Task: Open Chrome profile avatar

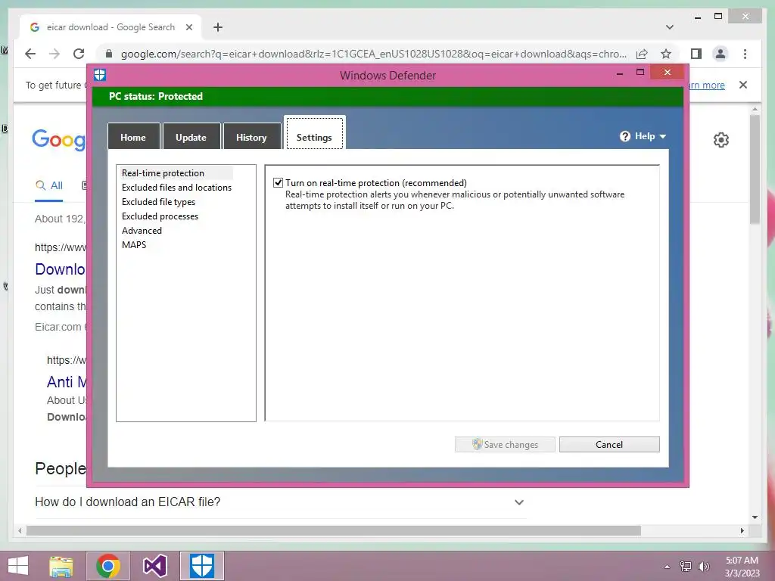Action: click(x=721, y=54)
